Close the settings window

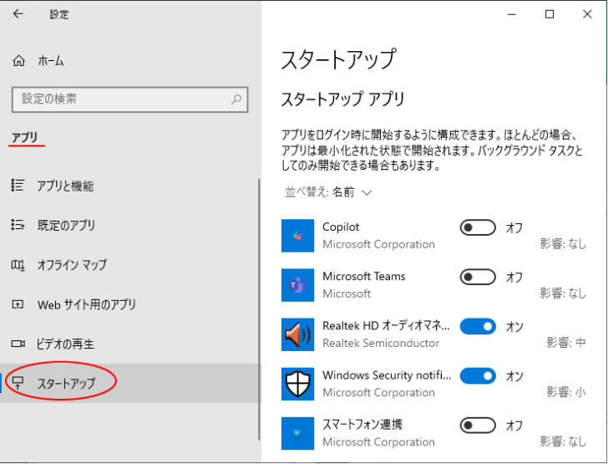point(587,14)
